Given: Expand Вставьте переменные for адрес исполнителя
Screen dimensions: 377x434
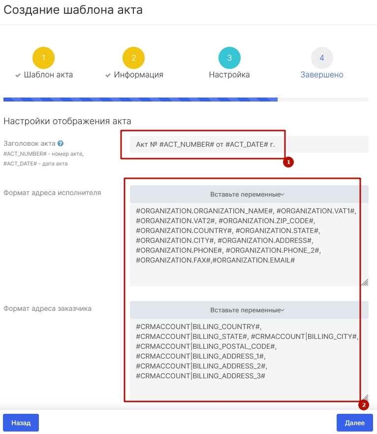Looking at the screenshot, I should click(x=249, y=194).
